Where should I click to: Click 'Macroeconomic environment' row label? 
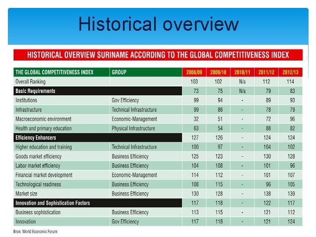click(x=43, y=119)
